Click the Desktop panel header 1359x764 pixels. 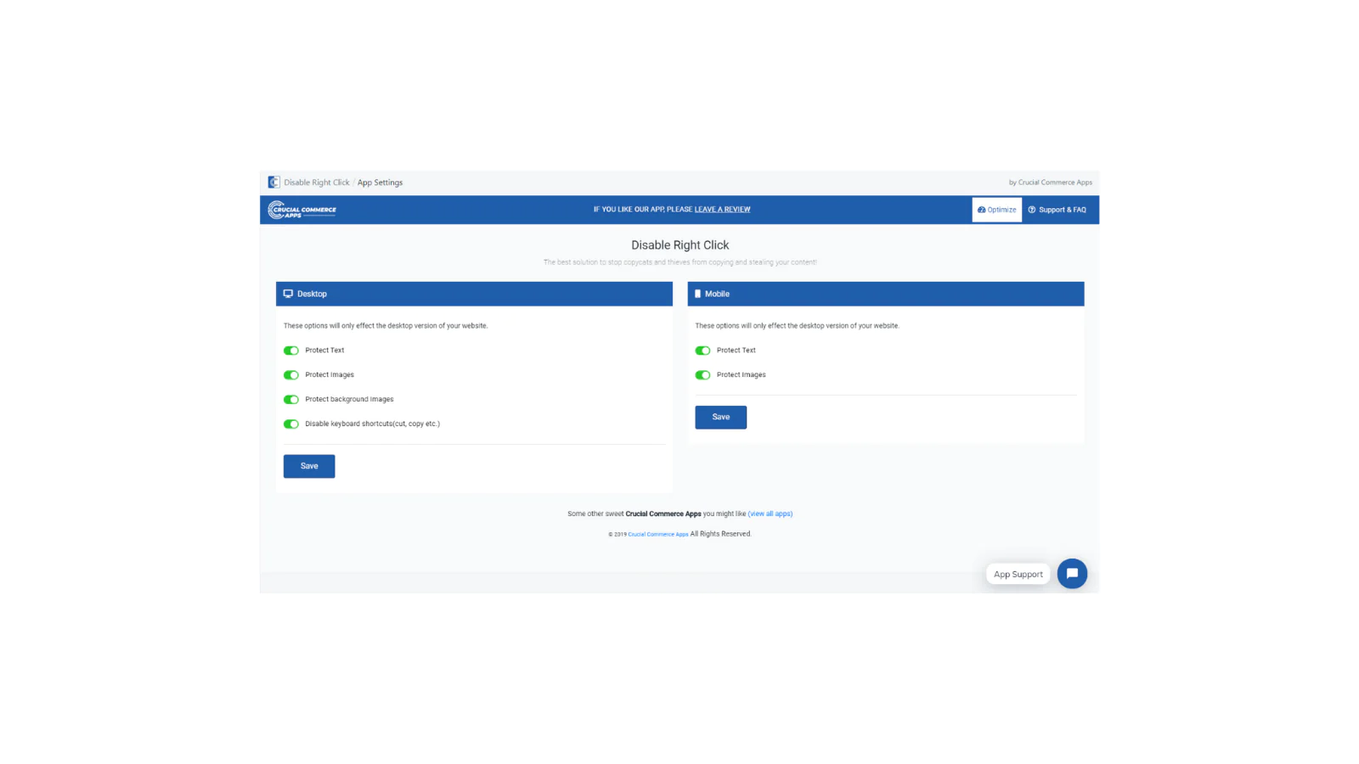coord(474,294)
